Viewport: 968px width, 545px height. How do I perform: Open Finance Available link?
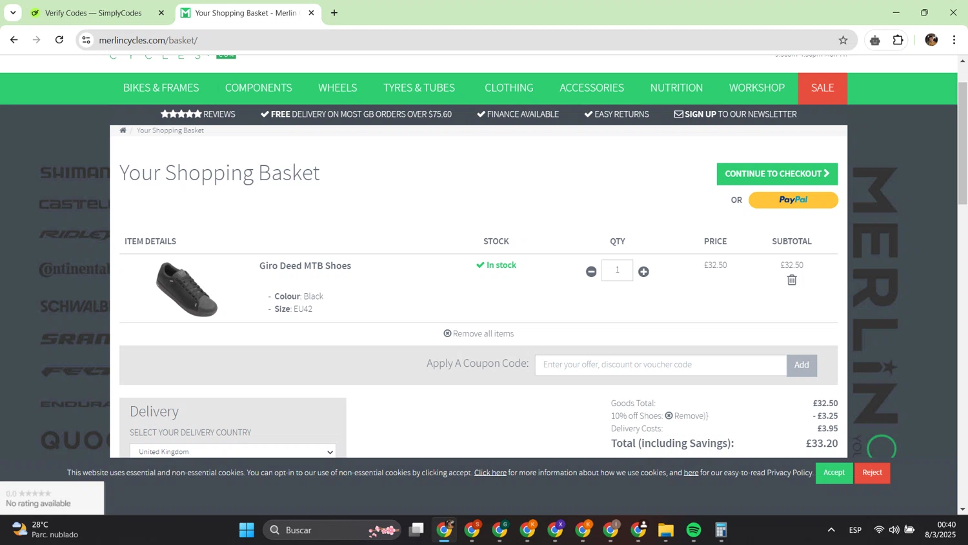pyautogui.click(x=518, y=114)
